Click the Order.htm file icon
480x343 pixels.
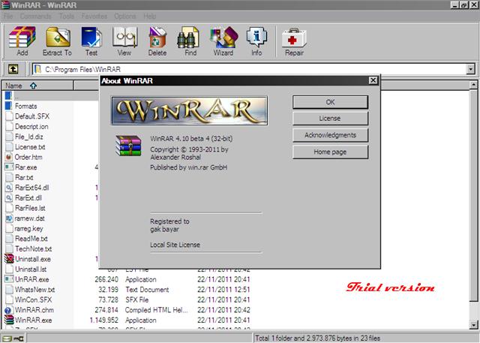(8, 157)
